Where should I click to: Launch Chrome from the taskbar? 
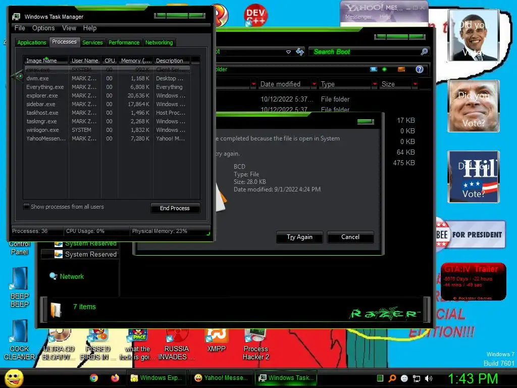[94, 378]
